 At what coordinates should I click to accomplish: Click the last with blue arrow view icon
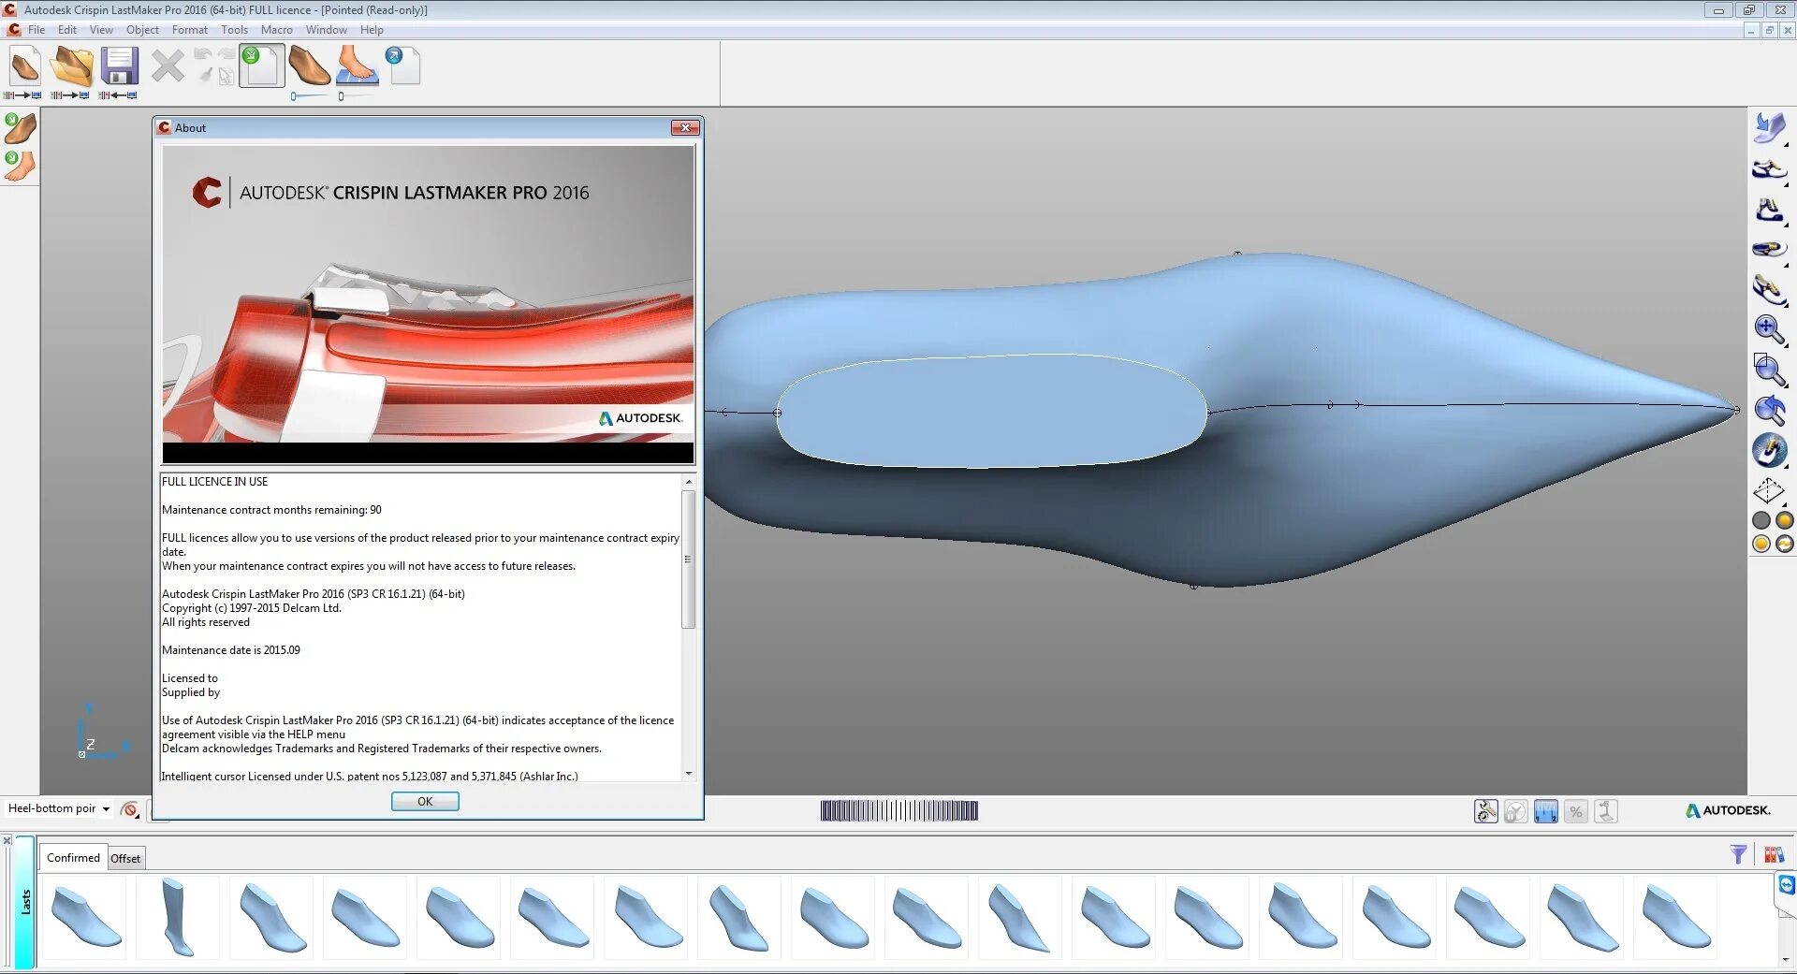[1769, 128]
